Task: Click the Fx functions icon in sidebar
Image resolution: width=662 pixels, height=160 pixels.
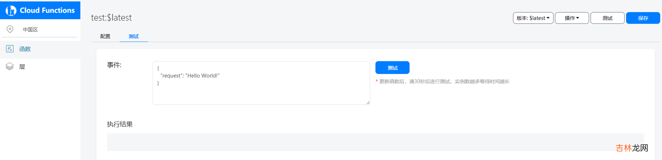Action: [10, 49]
